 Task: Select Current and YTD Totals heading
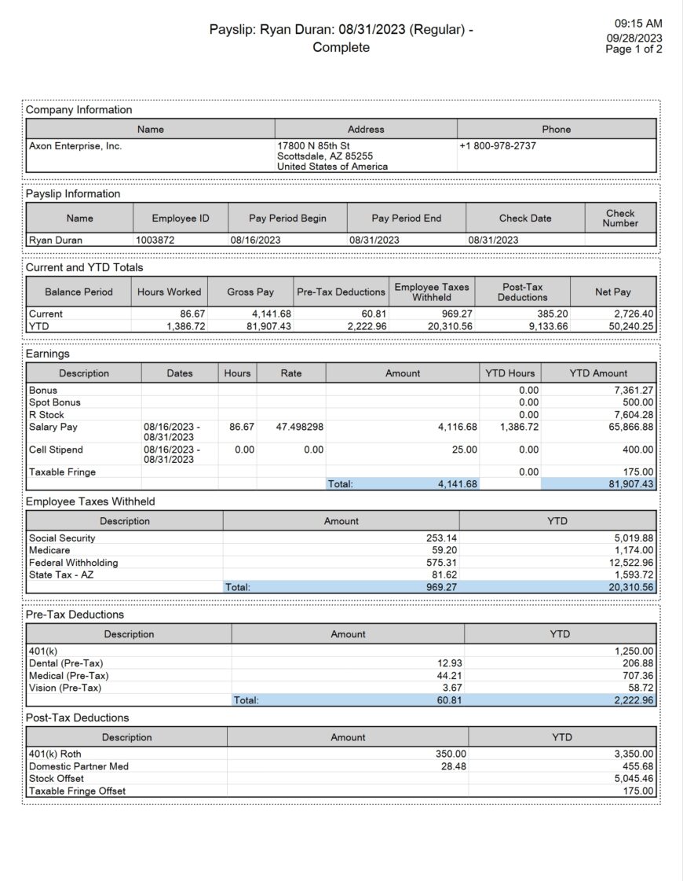point(85,267)
